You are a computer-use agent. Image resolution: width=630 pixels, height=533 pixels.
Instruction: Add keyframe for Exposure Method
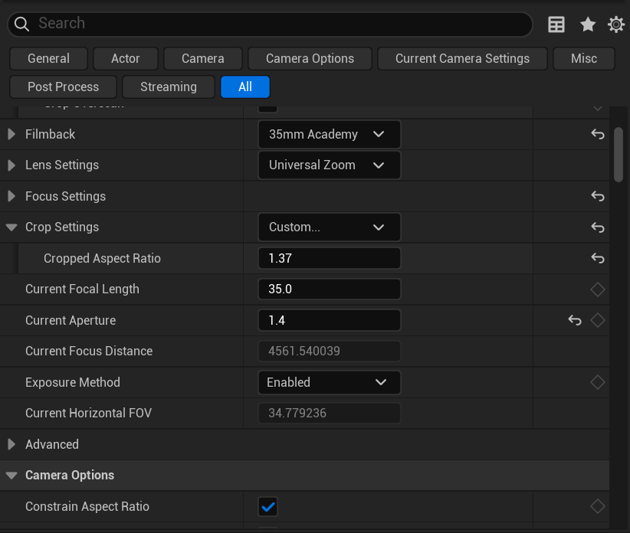[x=598, y=382]
